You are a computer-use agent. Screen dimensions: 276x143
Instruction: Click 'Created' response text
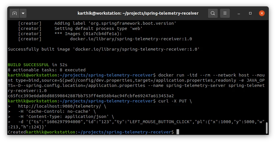17,132
